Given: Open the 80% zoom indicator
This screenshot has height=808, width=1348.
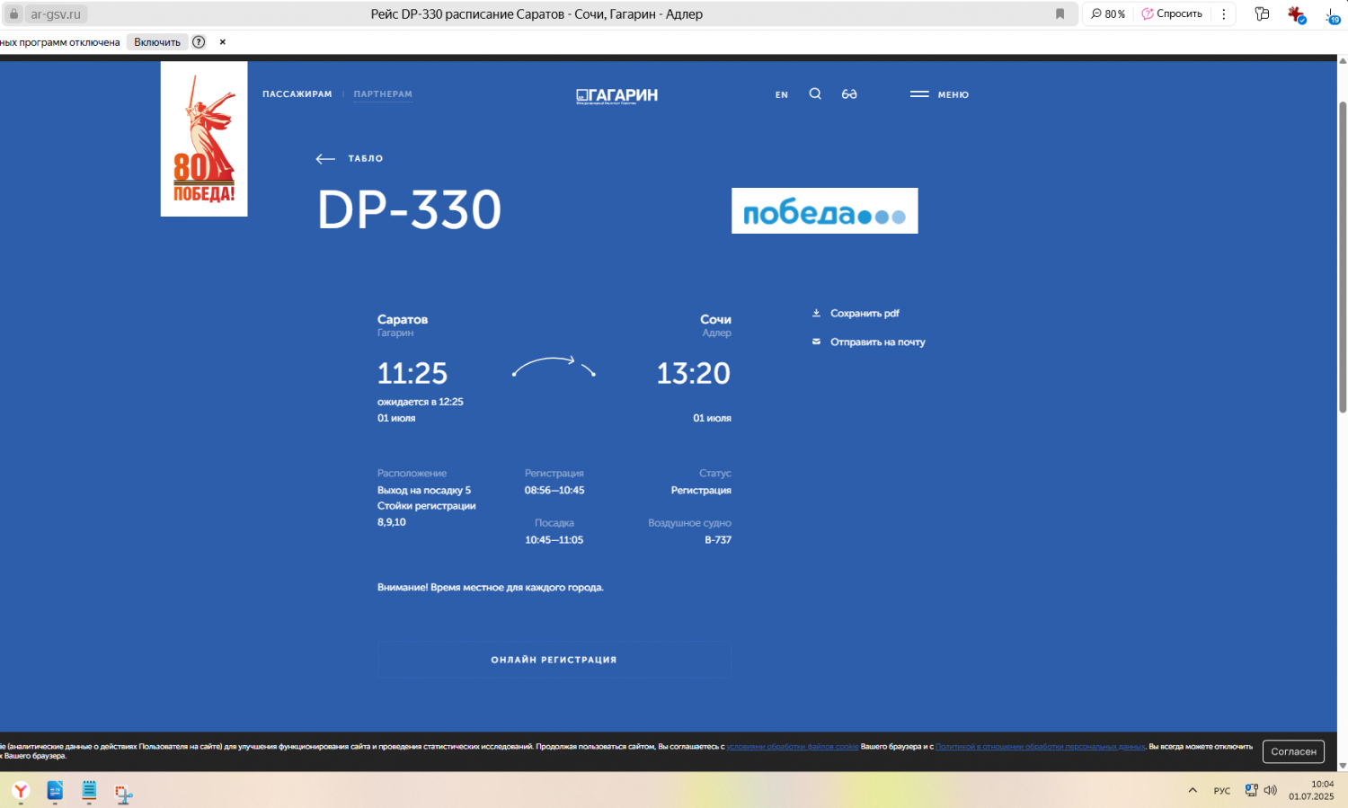Looking at the screenshot, I should (1108, 14).
